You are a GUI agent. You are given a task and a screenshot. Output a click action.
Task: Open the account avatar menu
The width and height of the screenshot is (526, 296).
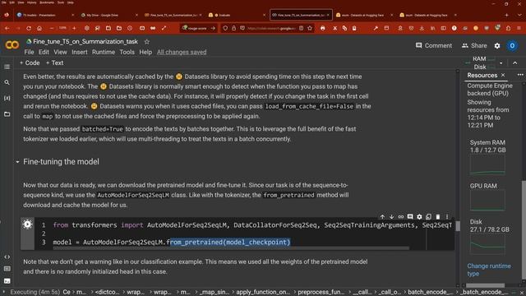512,46
